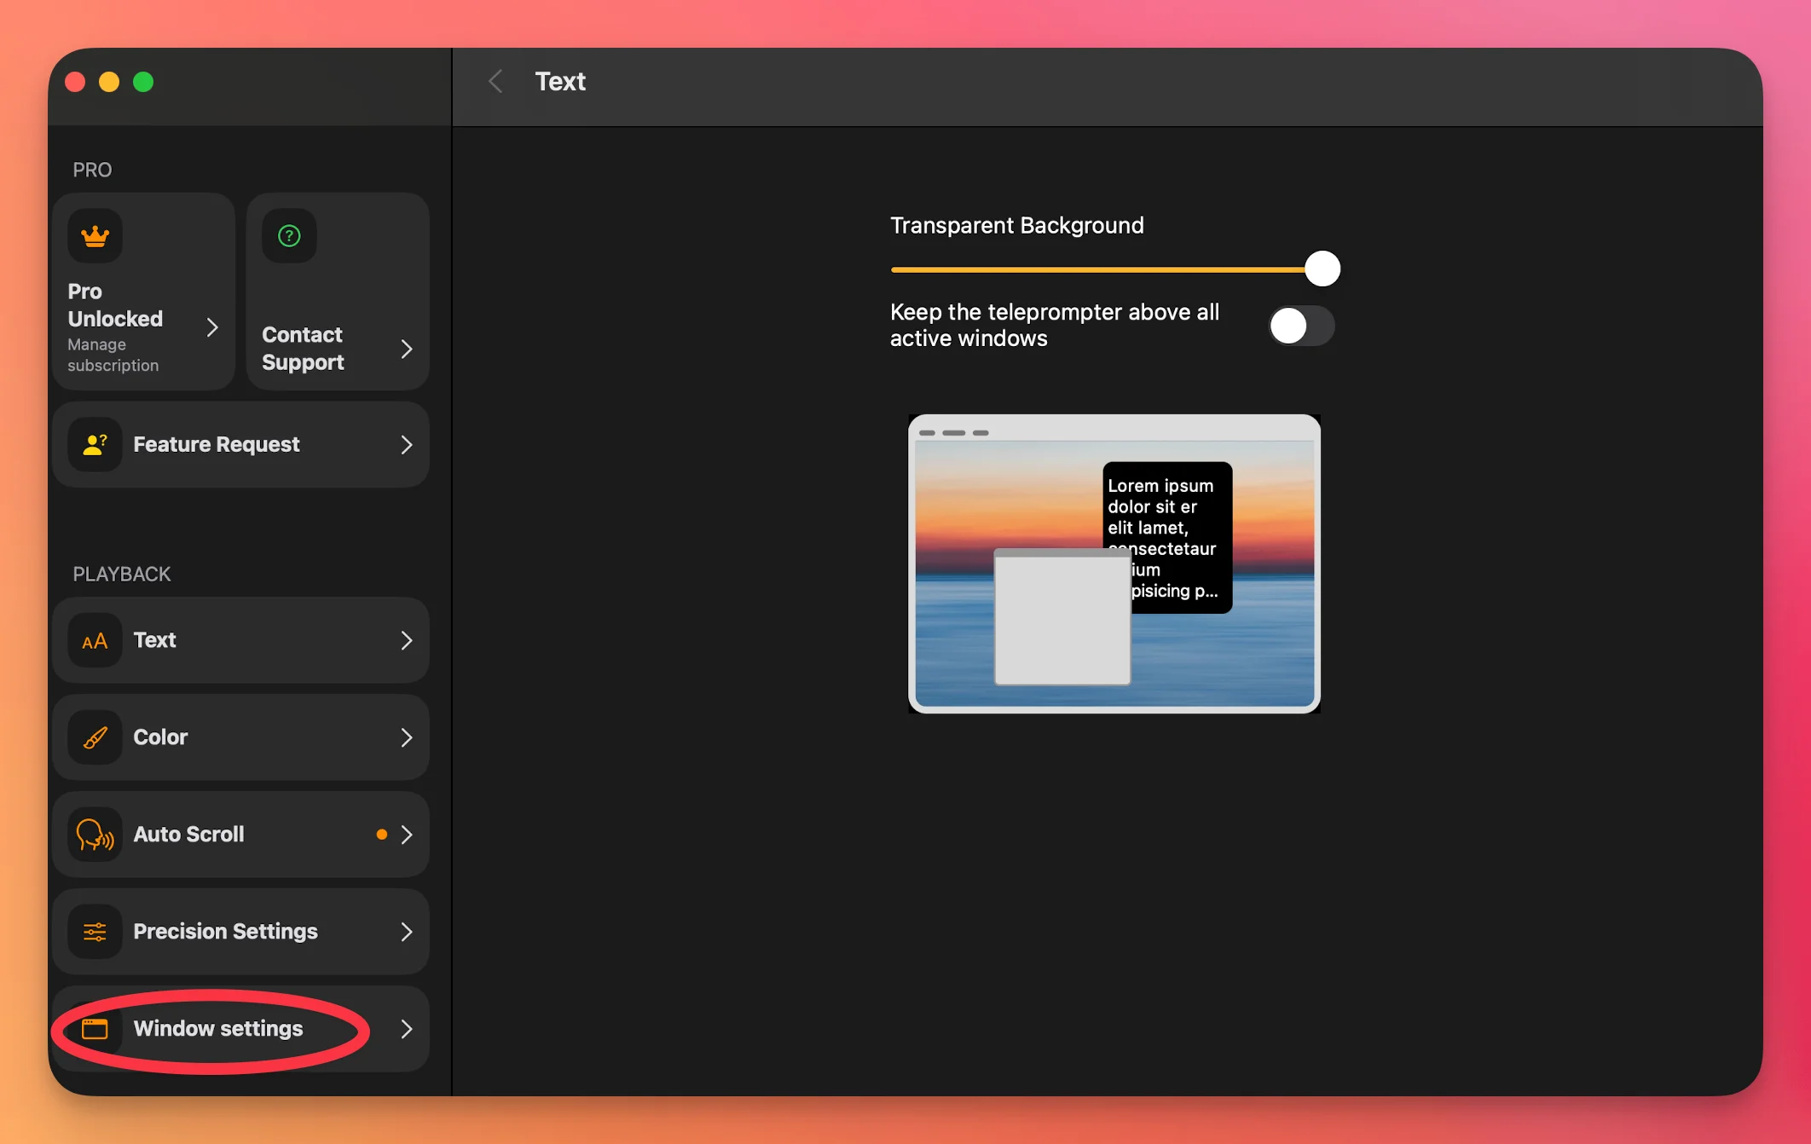Open Manage subscription under Pro Unlocked
This screenshot has height=1144, width=1811.
(112, 355)
